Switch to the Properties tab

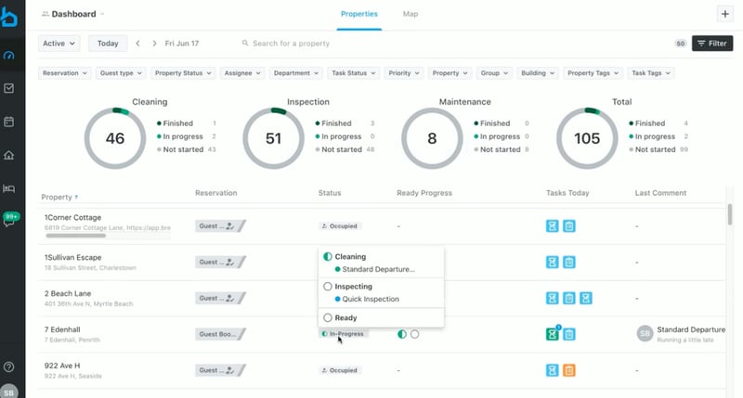pyautogui.click(x=358, y=15)
